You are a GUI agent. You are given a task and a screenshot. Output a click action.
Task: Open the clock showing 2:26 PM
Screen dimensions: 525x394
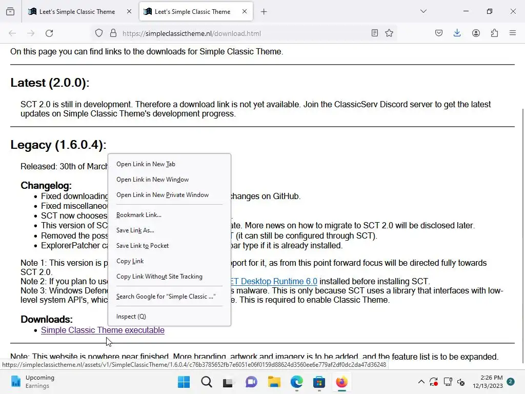pyautogui.click(x=488, y=382)
